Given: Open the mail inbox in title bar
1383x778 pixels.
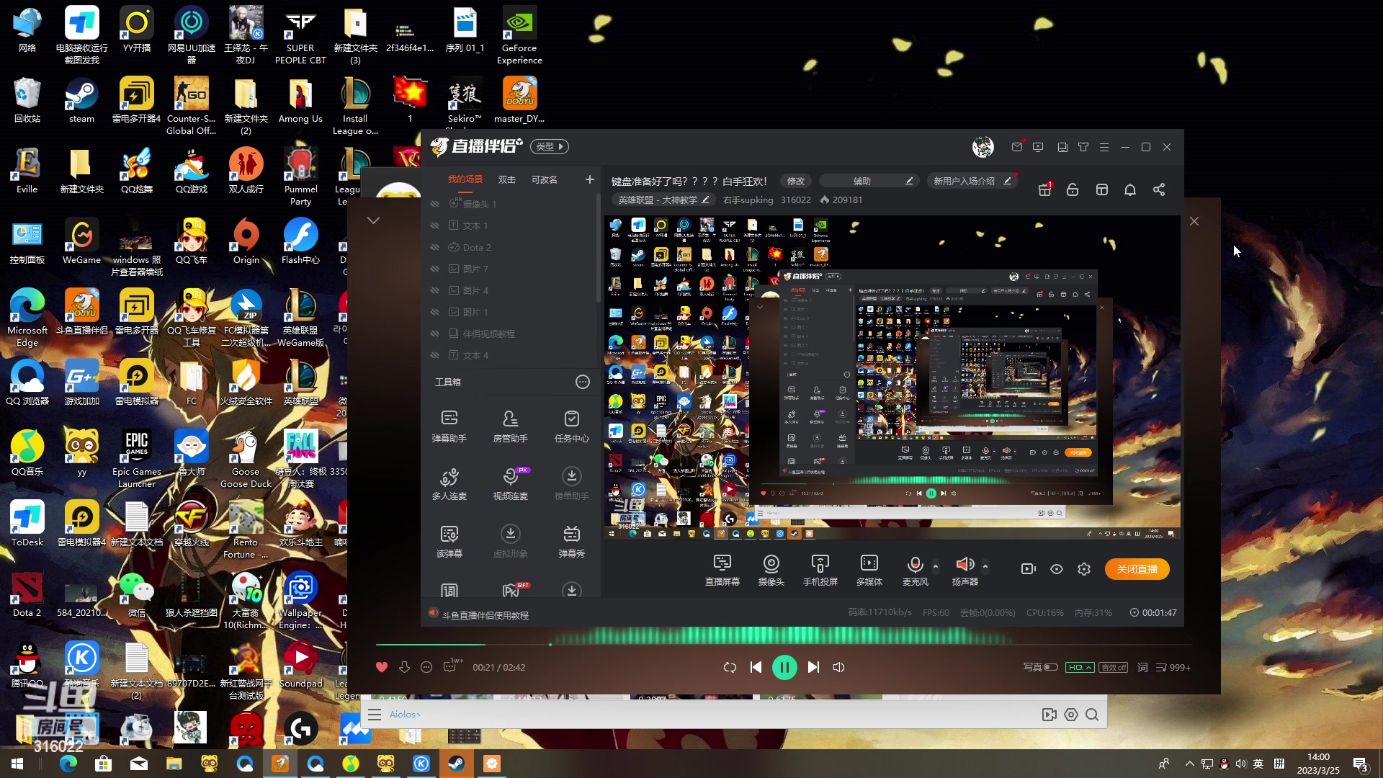Looking at the screenshot, I should pos(1017,147).
